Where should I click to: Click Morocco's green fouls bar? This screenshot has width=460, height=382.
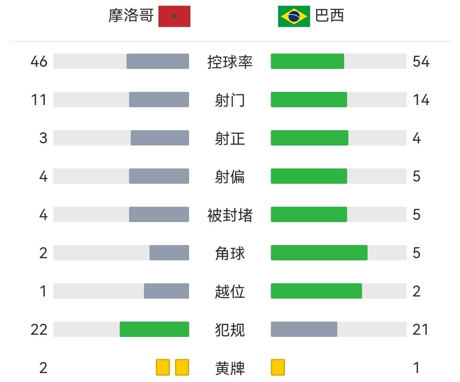click(154, 329)
